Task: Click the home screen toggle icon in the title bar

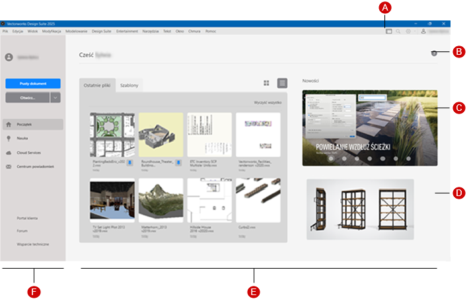Action: [x=388, y=31]
